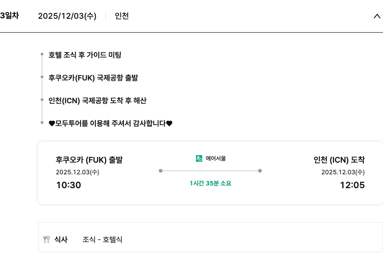Click the 모두투어 thank-you message line
This screenshot has height=270, width=383.
click(x=111, y=123)
